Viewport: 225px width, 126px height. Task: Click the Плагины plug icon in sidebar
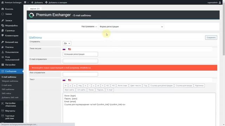tap(2, 47)
